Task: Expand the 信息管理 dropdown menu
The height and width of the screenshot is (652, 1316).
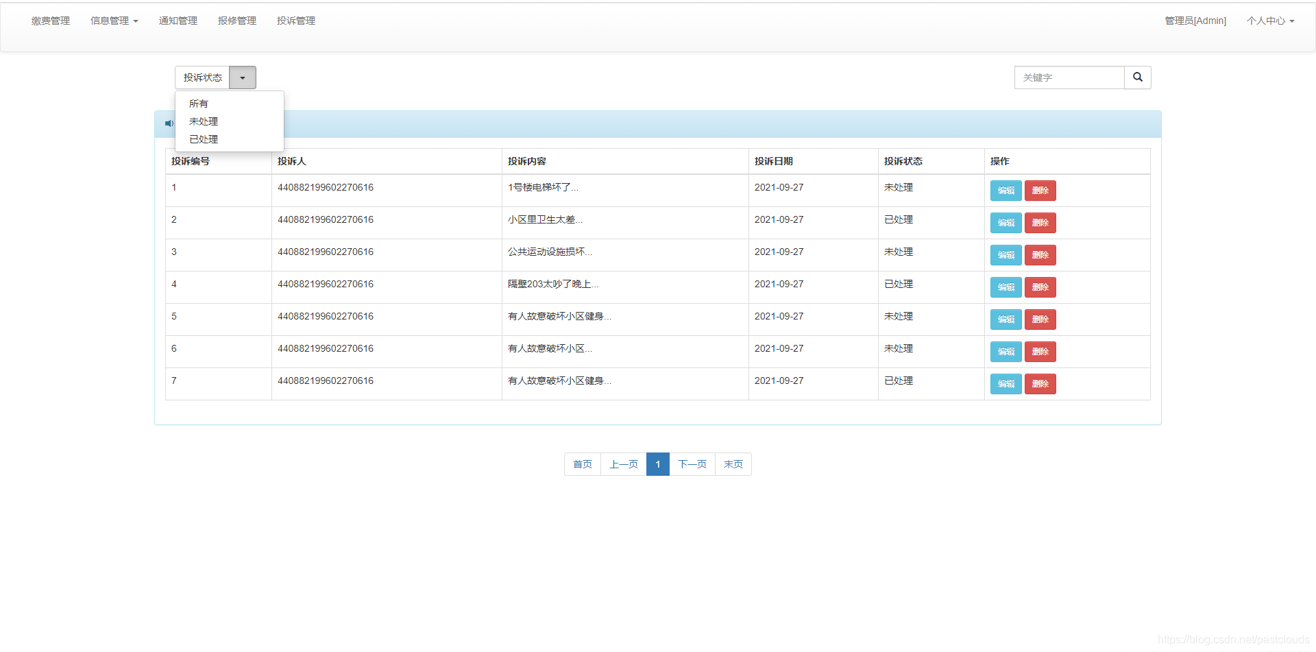Action: coord(114,21)
